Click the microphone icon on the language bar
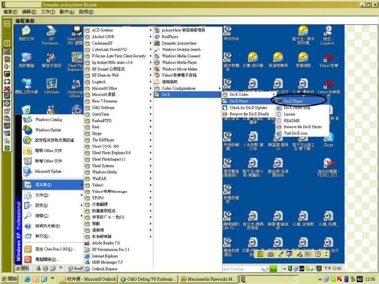 (x=280, y=254)
